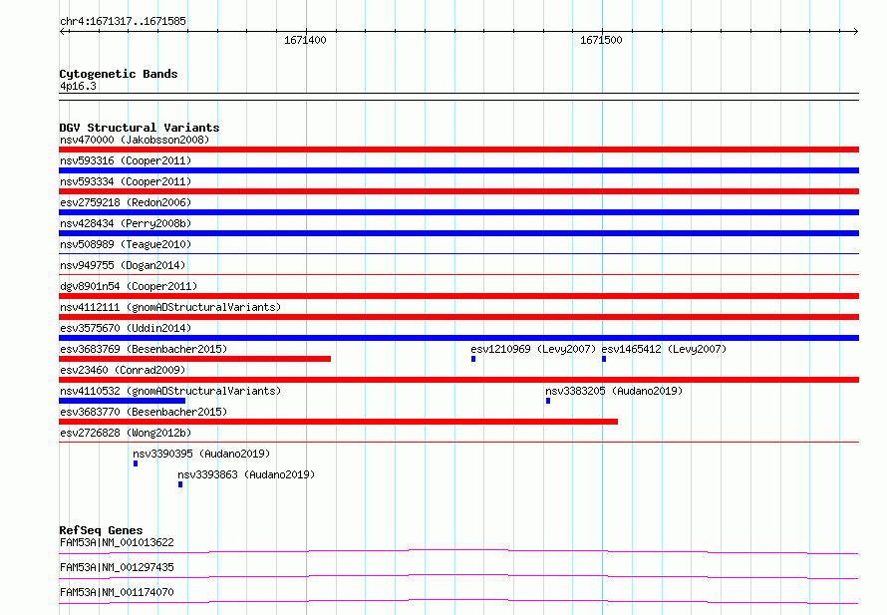Screen dimensions: 887x615
Task: Click nsv3383205 (Audano2019) blue marker
Action: [548, 401]
